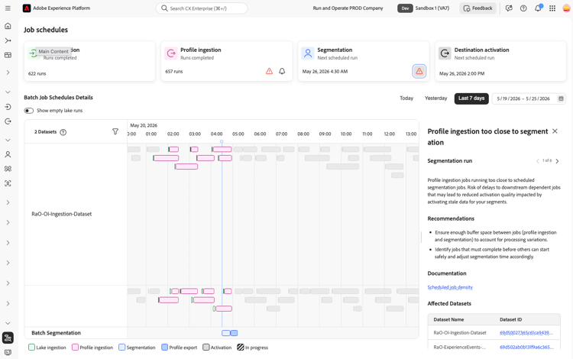Viewport: 573px width, 359px height.
Task: Open the datasets filter funnel icon
Action: click(x=115, y=131)
